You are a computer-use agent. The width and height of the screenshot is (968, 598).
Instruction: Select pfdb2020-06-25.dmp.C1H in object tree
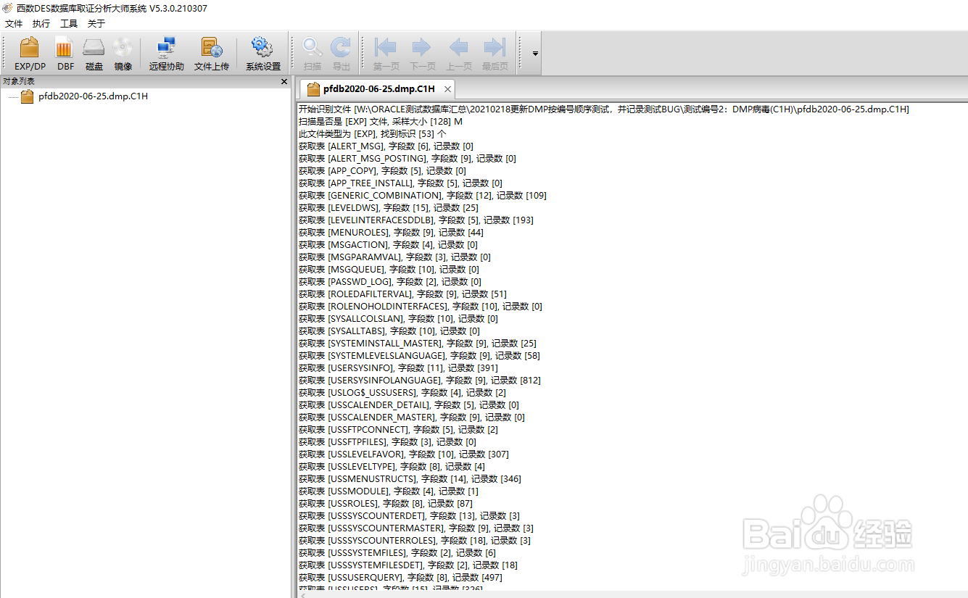pos(93,96)
